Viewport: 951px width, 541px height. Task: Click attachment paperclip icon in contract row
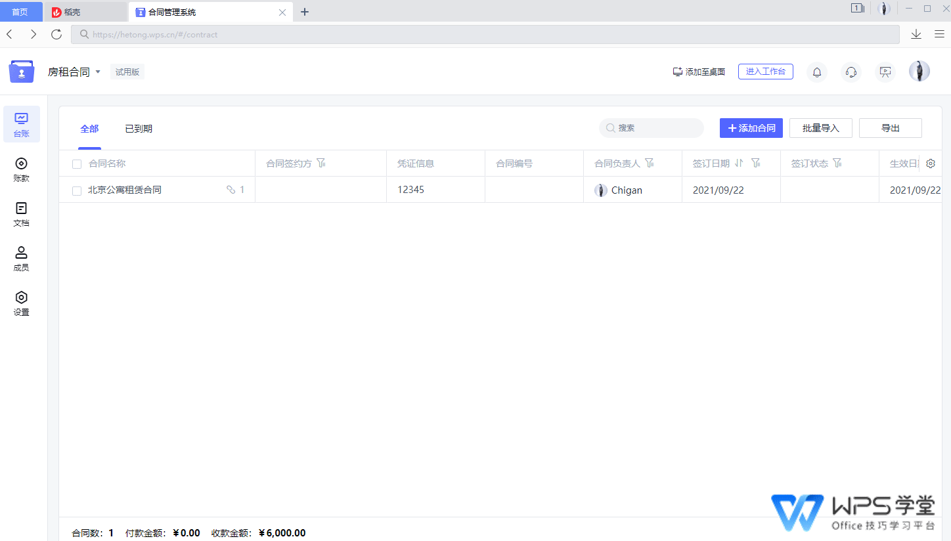231,190
